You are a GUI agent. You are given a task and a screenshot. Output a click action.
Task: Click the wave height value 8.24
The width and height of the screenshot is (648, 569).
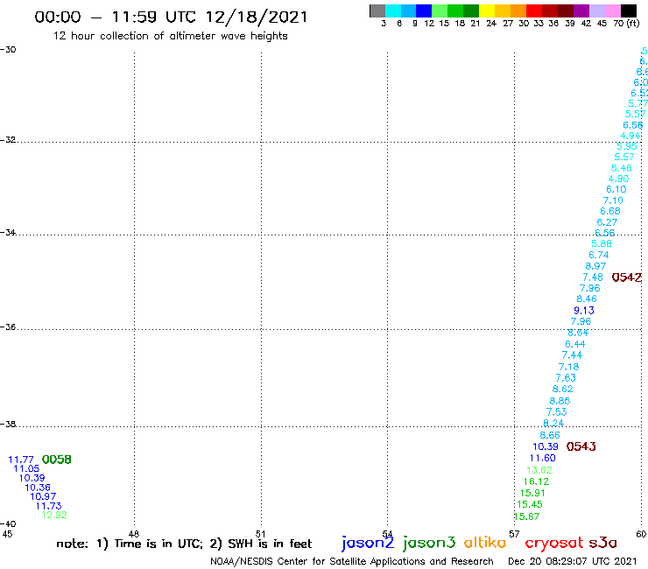(x=553, y=423)
